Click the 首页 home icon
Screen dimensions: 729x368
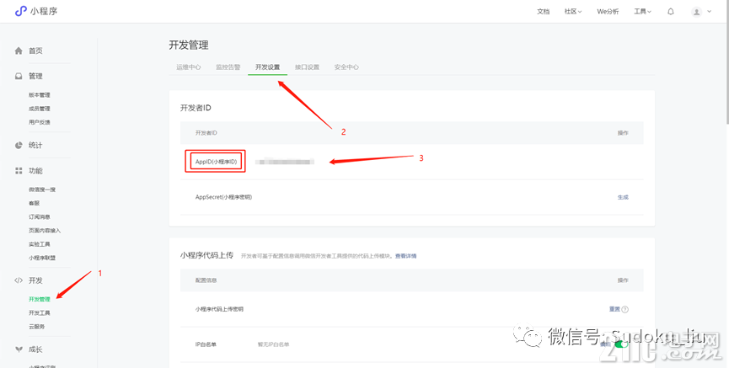point(19,51)
